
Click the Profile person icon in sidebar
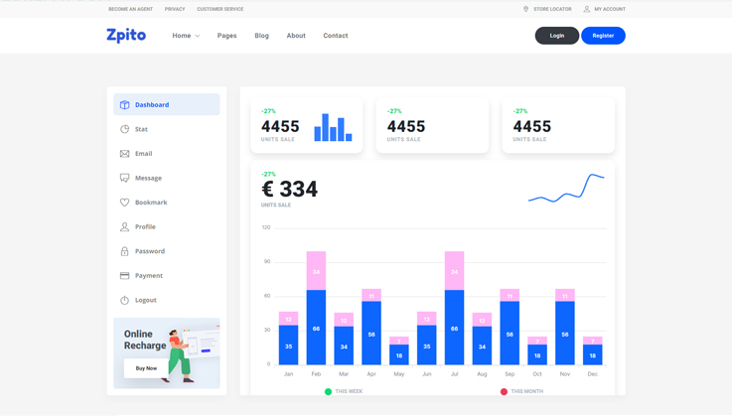coord(125,226)
